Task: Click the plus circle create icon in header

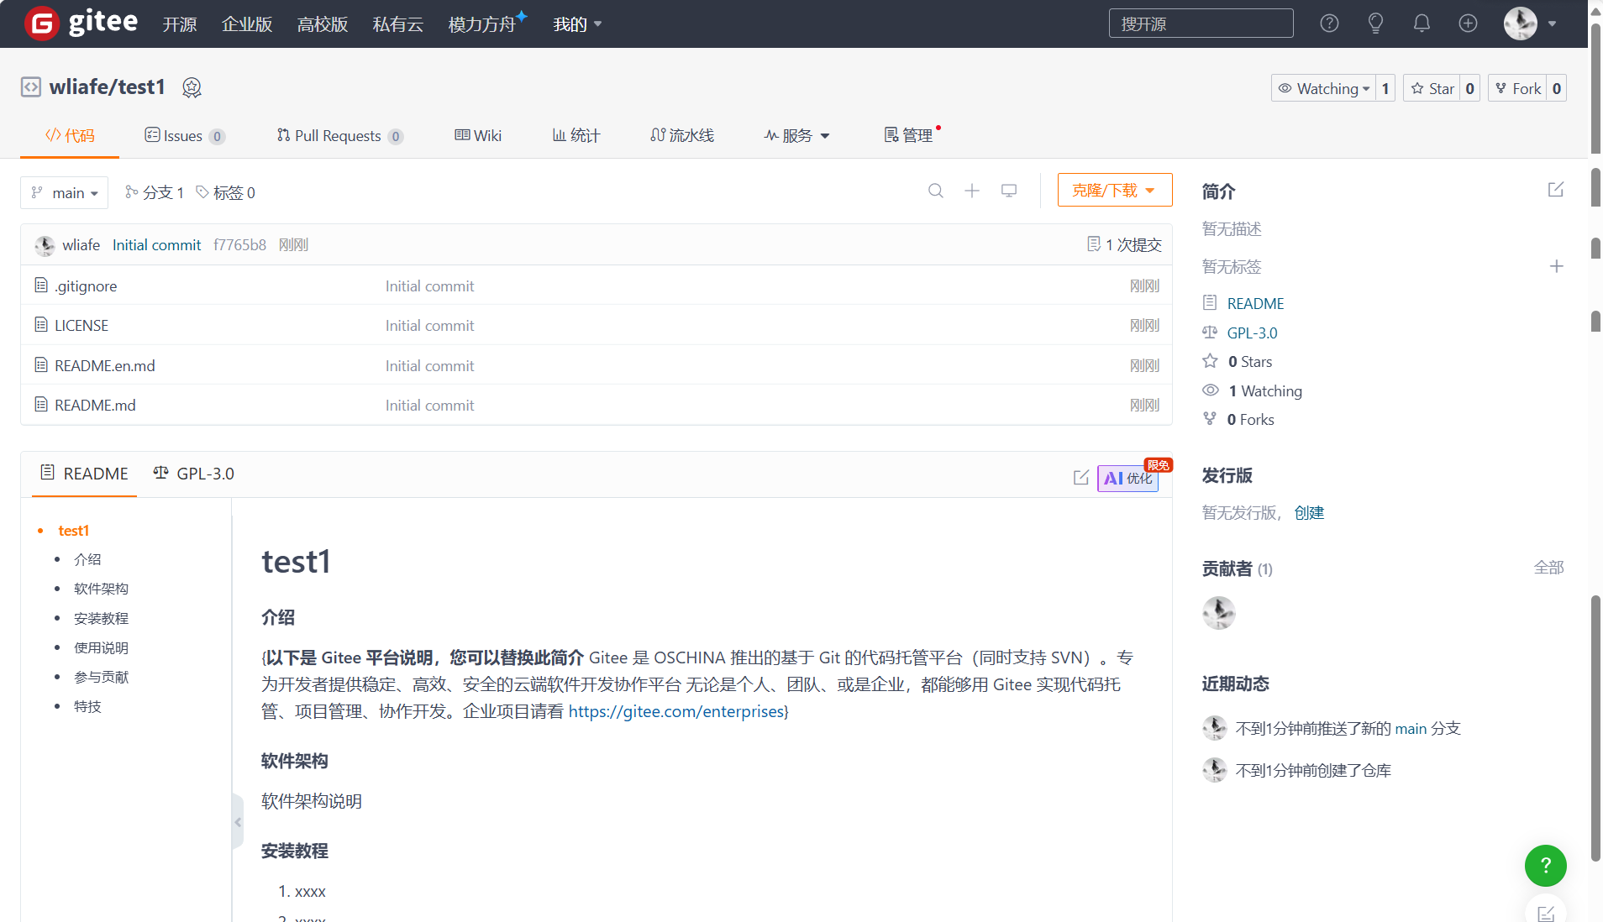Action: [1468, 24]
